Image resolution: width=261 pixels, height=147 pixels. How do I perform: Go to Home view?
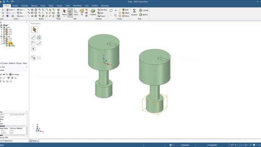click(10, 10)
